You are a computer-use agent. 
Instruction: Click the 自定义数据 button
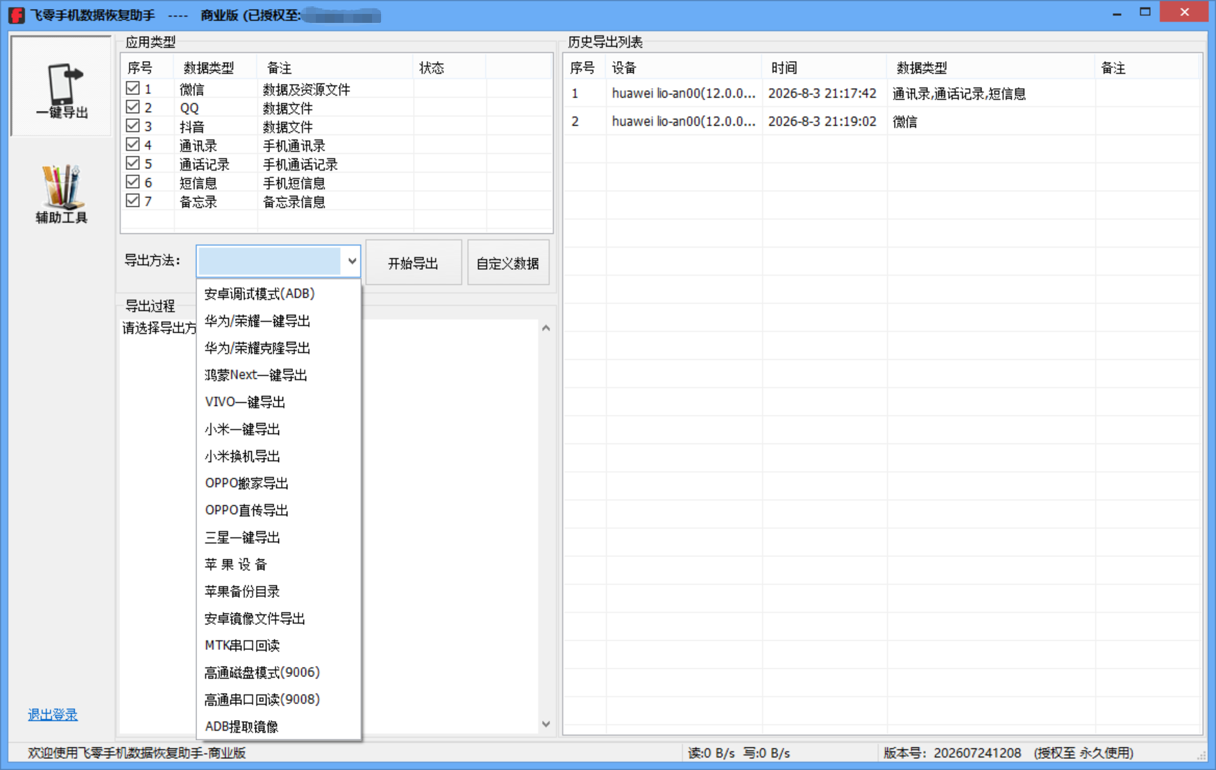click(508, 262)
